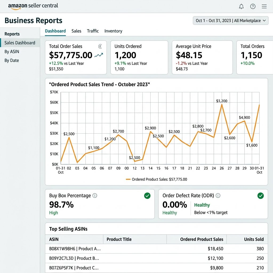273x273 pixels.
Task: Click the 98.7% Buy Box value
Action: coord(62,204)
